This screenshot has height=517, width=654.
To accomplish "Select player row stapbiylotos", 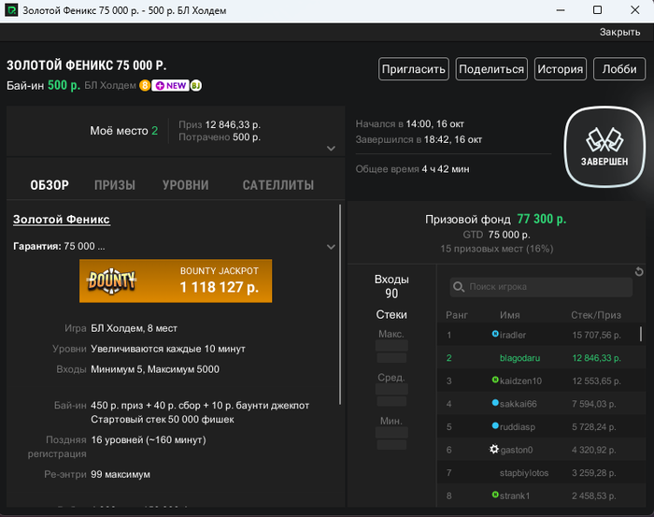I will tap(541, 472).
